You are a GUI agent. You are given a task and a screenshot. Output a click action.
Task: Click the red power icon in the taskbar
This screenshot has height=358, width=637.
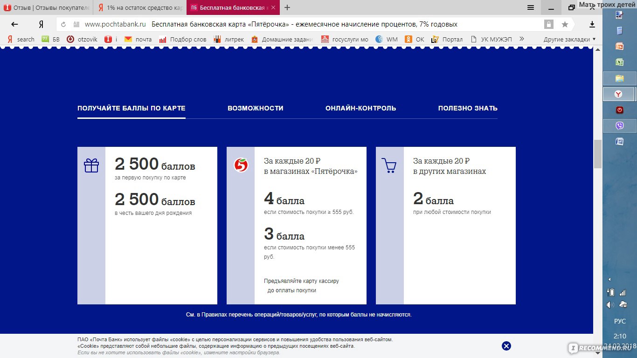coord(620,110)
